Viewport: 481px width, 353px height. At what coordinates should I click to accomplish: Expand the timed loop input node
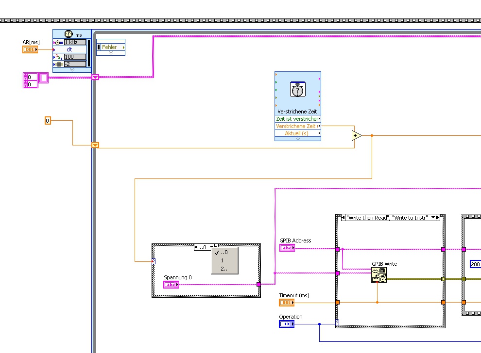point(72,70)
